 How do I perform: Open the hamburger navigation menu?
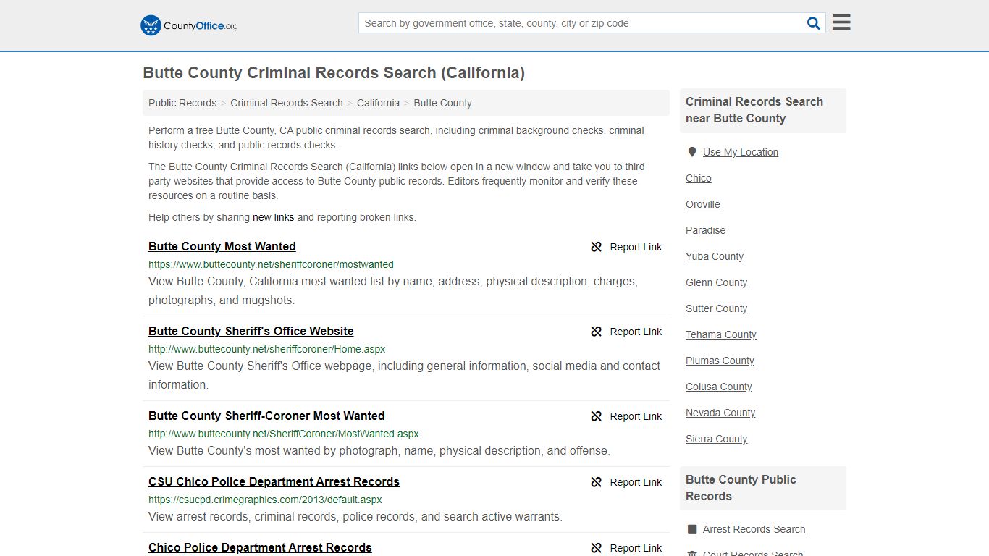[841, 22]
